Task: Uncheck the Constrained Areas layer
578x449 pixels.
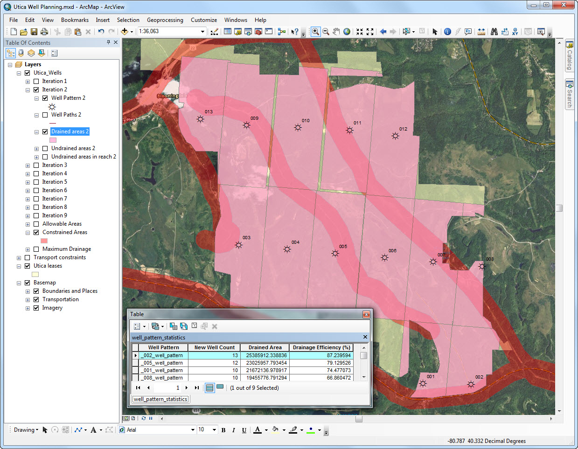Action: pyautogui.click(x=36, y=232)
